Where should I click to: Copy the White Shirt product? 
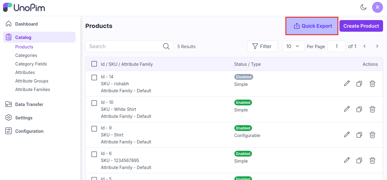pyautogui.click(x=359, y=109)
